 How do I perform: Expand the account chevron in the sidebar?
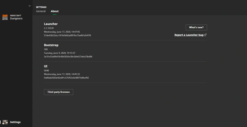29,6
